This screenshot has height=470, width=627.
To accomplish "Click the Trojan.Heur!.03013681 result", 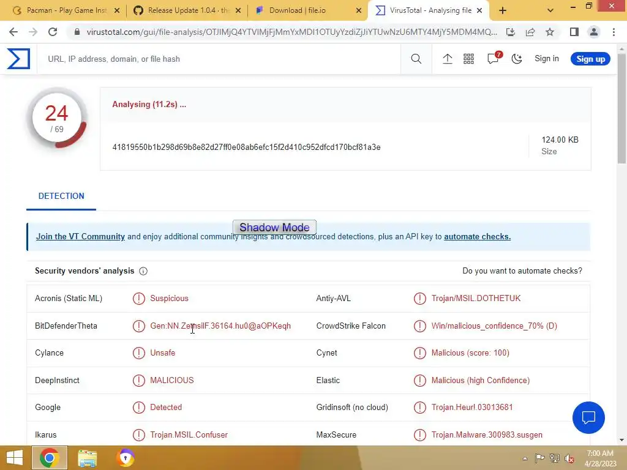I will click(x=472, y=407).
